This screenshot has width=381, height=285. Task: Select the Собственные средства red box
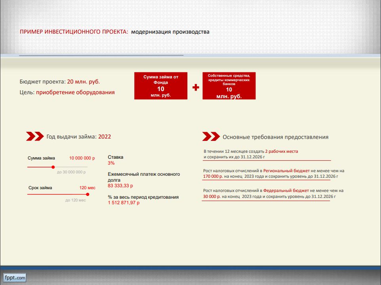pyautogui.click(x=229, y=86)
